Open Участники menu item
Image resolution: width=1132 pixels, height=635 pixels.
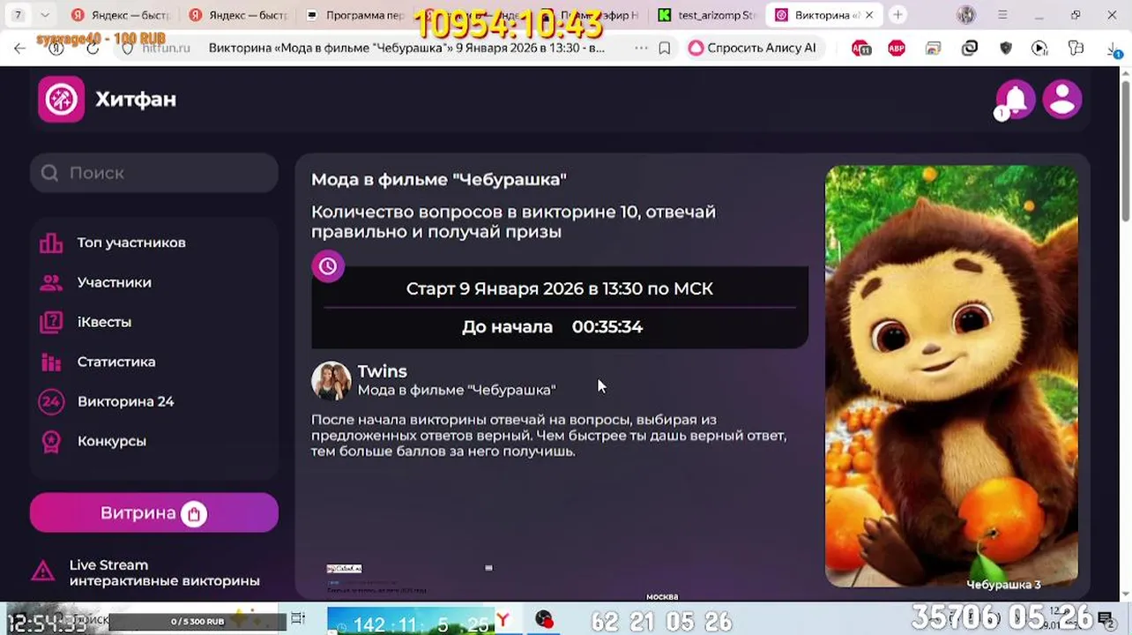pos(114,282)
